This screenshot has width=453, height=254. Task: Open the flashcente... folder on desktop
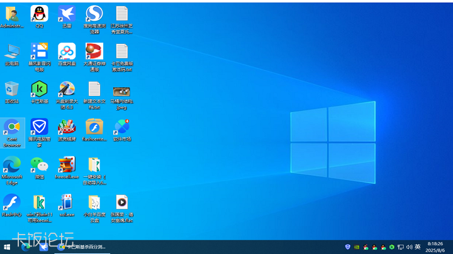coord(94,130)
